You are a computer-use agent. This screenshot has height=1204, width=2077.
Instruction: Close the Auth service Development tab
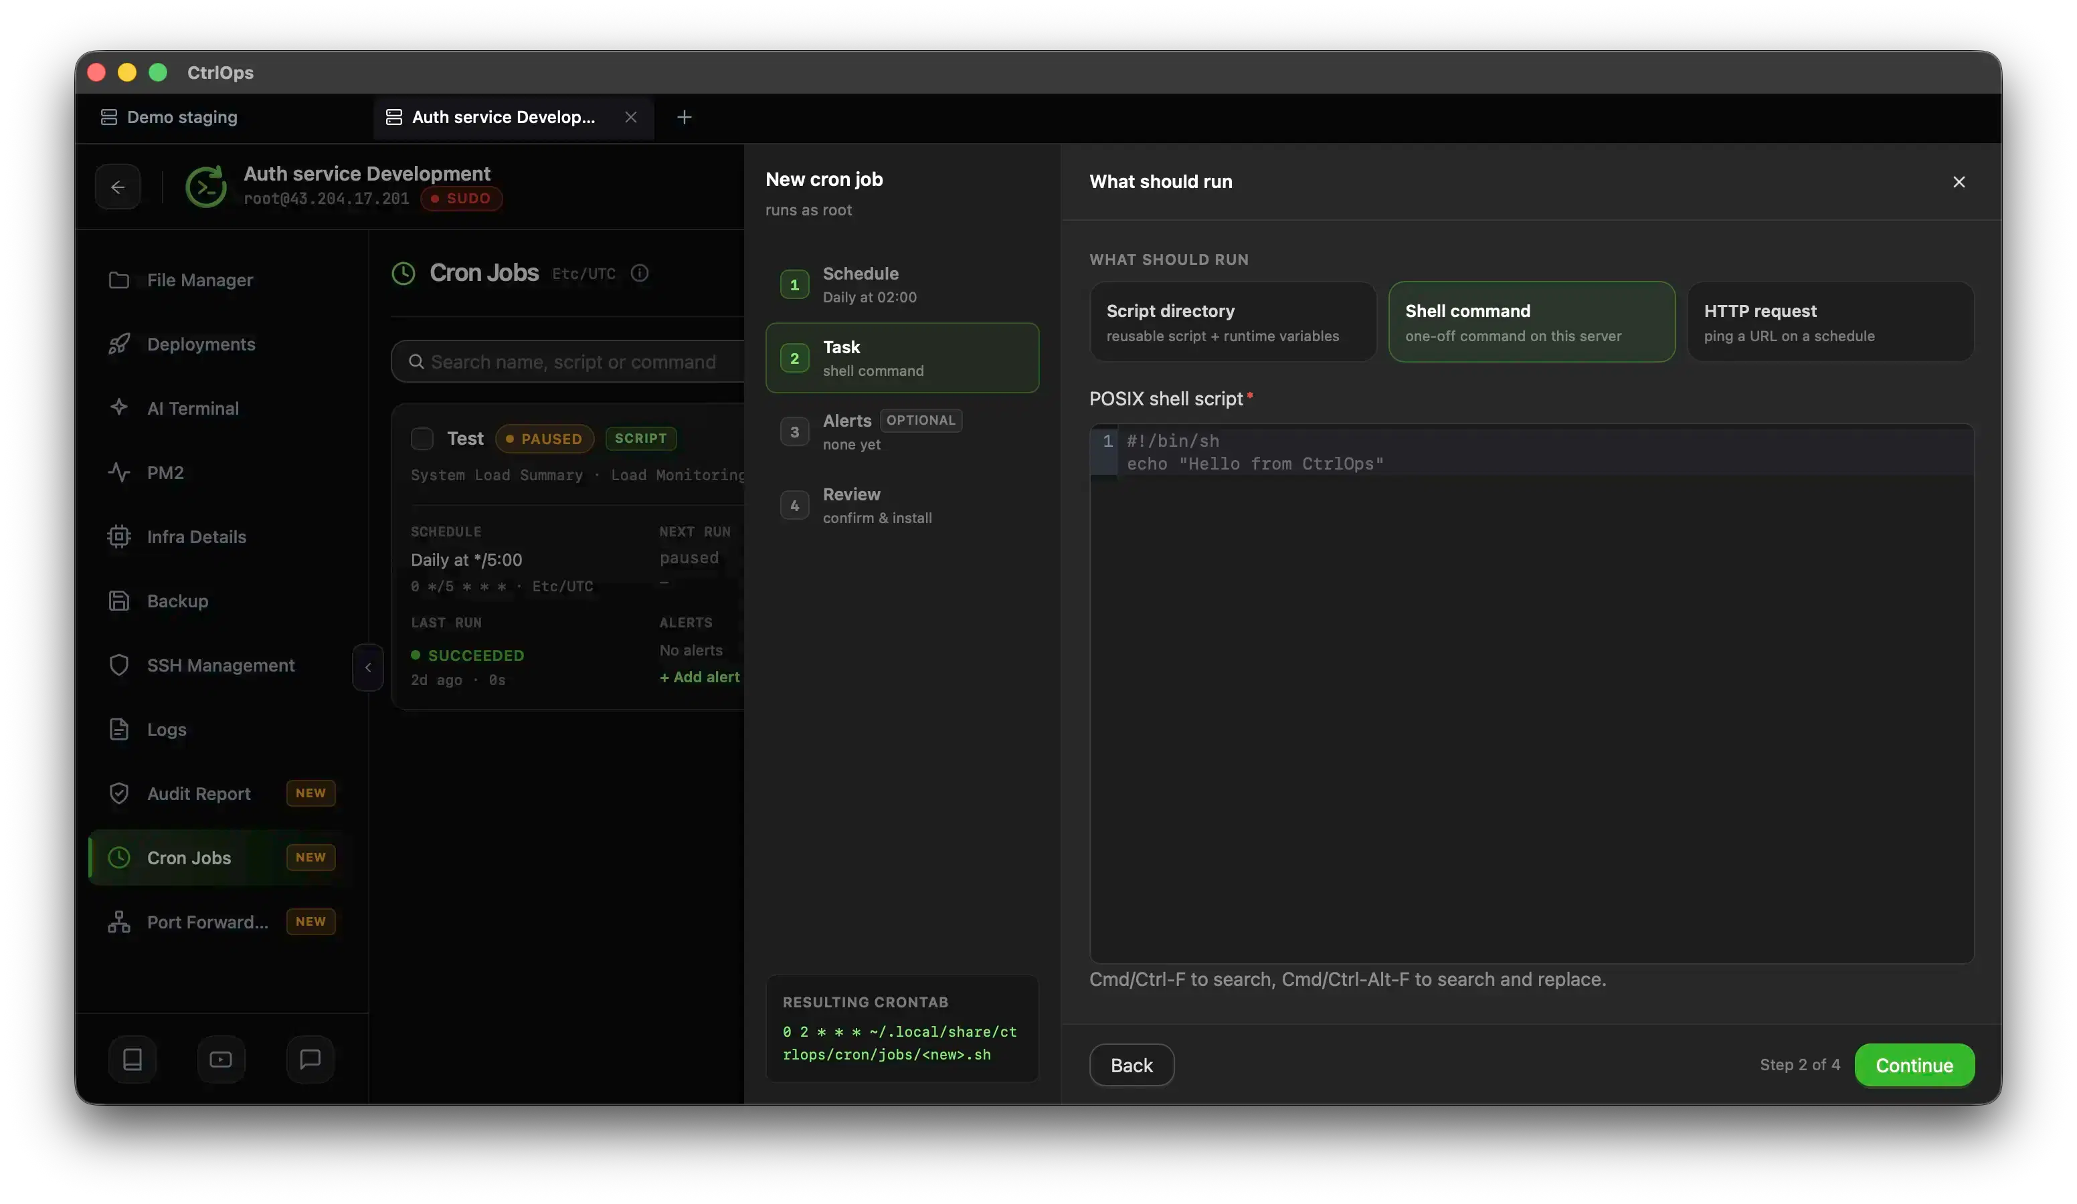tap(630, 117)
